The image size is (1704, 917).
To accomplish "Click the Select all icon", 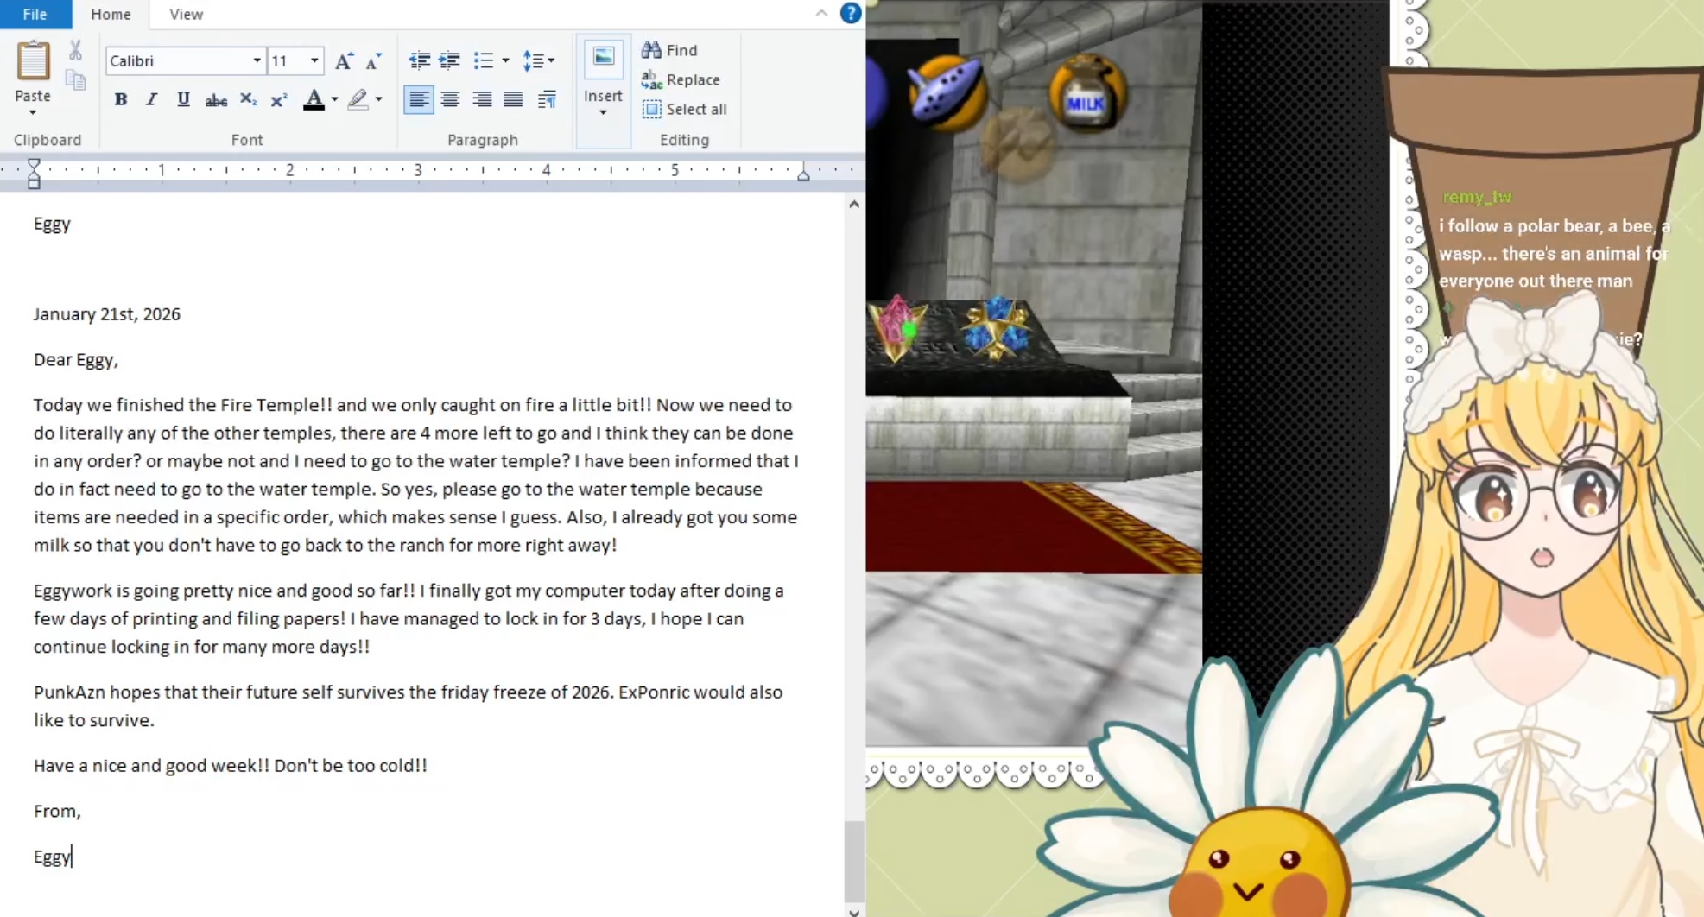I will tap(651, 109).
